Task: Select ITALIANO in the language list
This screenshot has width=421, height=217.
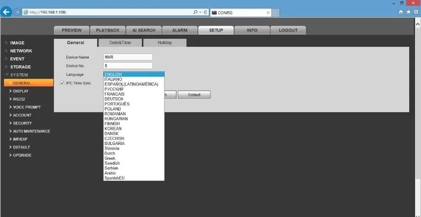Action: pyautogui.click(x=134, y=79)
